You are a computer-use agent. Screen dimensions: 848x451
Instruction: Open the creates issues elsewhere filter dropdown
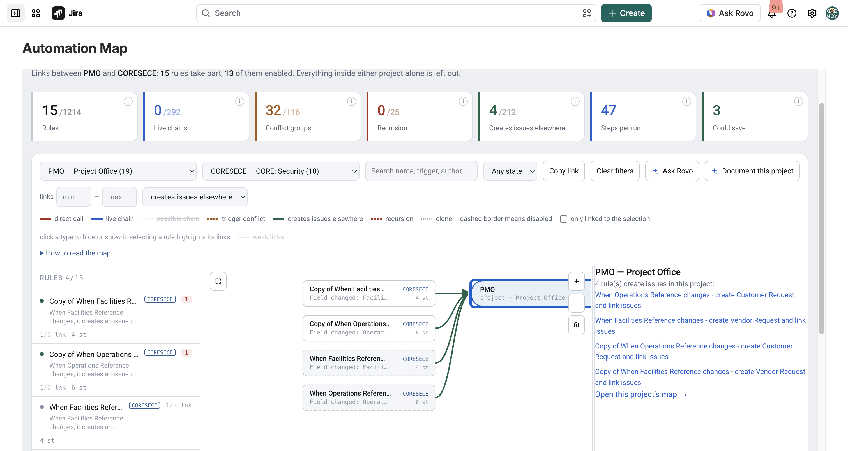[x=195, y=197]
